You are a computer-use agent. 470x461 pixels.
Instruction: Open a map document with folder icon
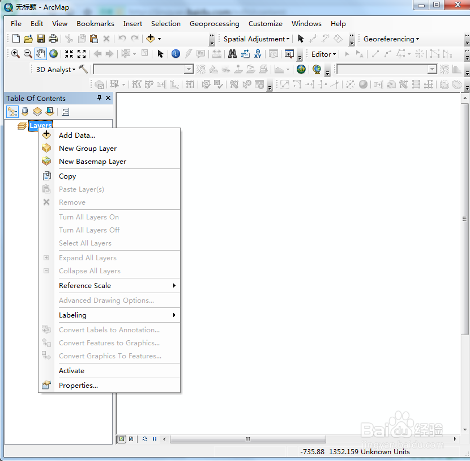[28, 39]
